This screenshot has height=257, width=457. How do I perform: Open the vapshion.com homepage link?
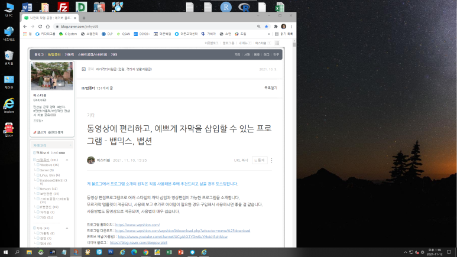137,225
